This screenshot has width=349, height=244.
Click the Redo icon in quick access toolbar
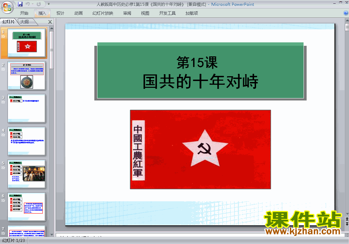(x=39, y=4)
